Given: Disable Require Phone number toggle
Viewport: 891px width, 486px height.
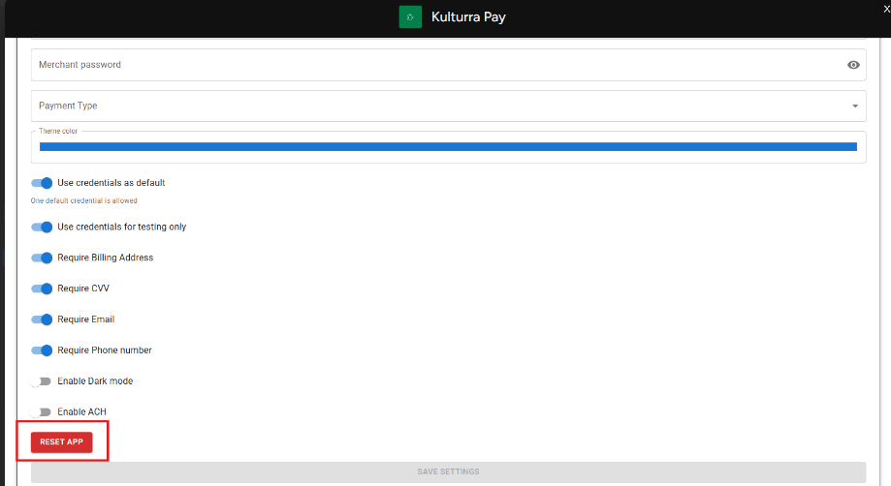Looking at the screenshot, I should [x=42, y=349].
